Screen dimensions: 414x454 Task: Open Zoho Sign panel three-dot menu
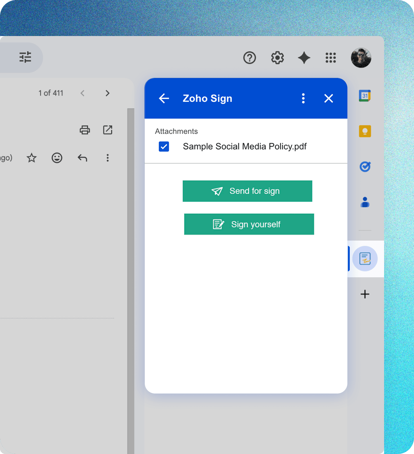(x=303, y=99)
